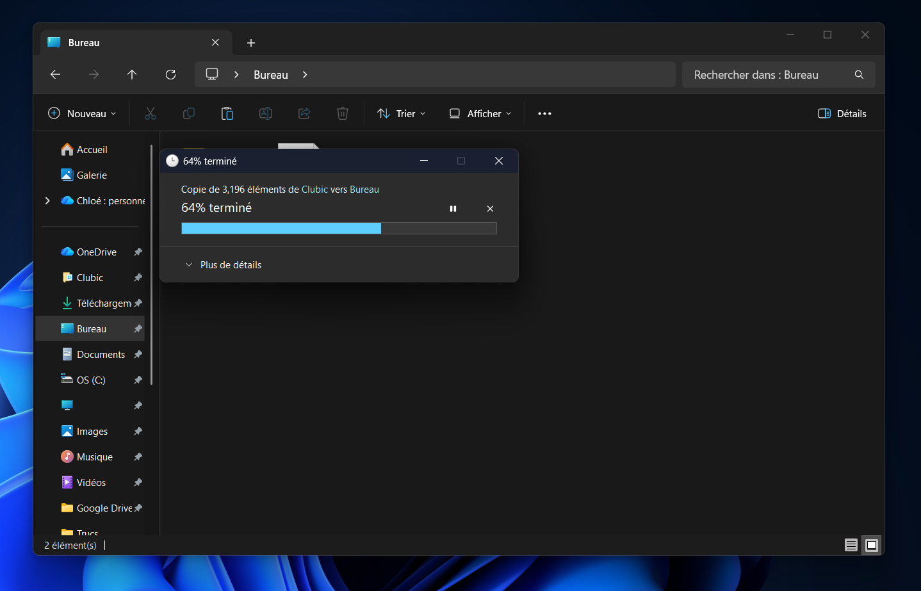Open the Trier sort dropdown

click(x=402, y=113)
